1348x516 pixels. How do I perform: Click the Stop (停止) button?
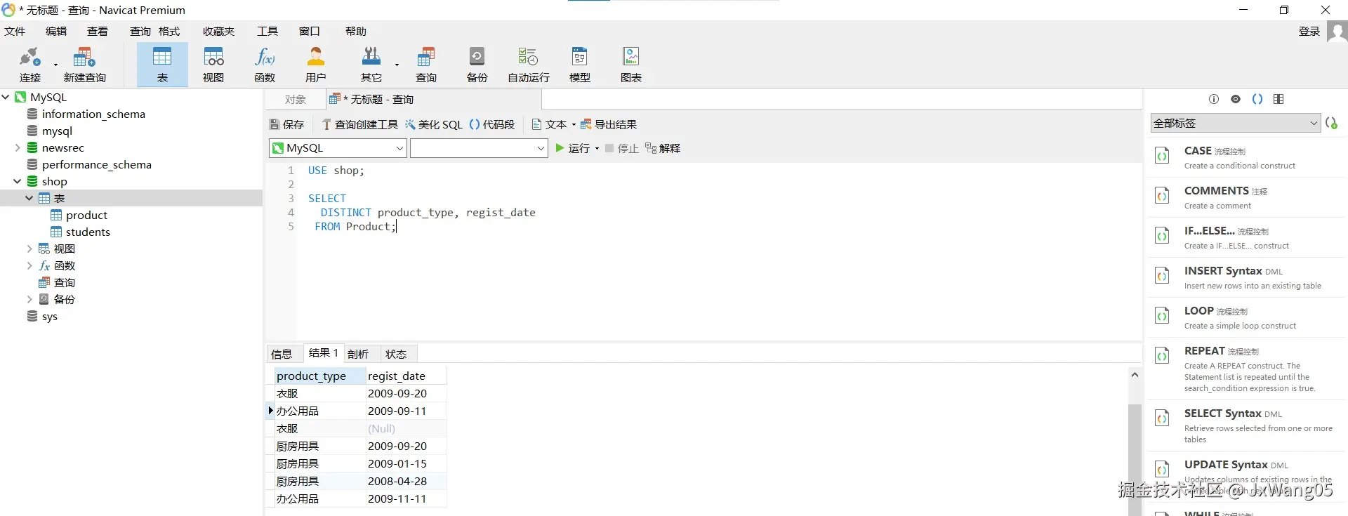[x=621, y=148]
